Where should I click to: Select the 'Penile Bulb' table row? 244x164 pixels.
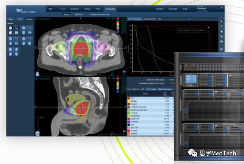[151, 116]
